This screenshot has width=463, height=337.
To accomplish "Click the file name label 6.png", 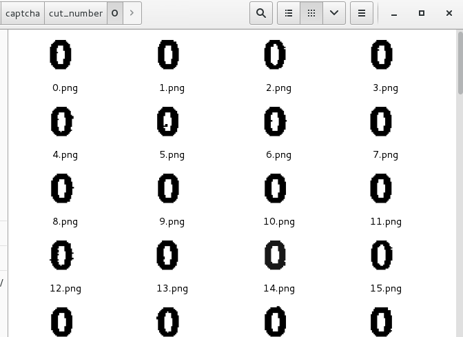I will [x=278, y=155].
